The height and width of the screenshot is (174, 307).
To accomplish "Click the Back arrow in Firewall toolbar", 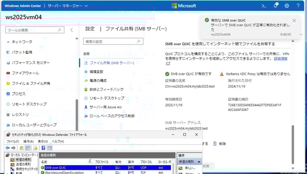I will point(7,148).
